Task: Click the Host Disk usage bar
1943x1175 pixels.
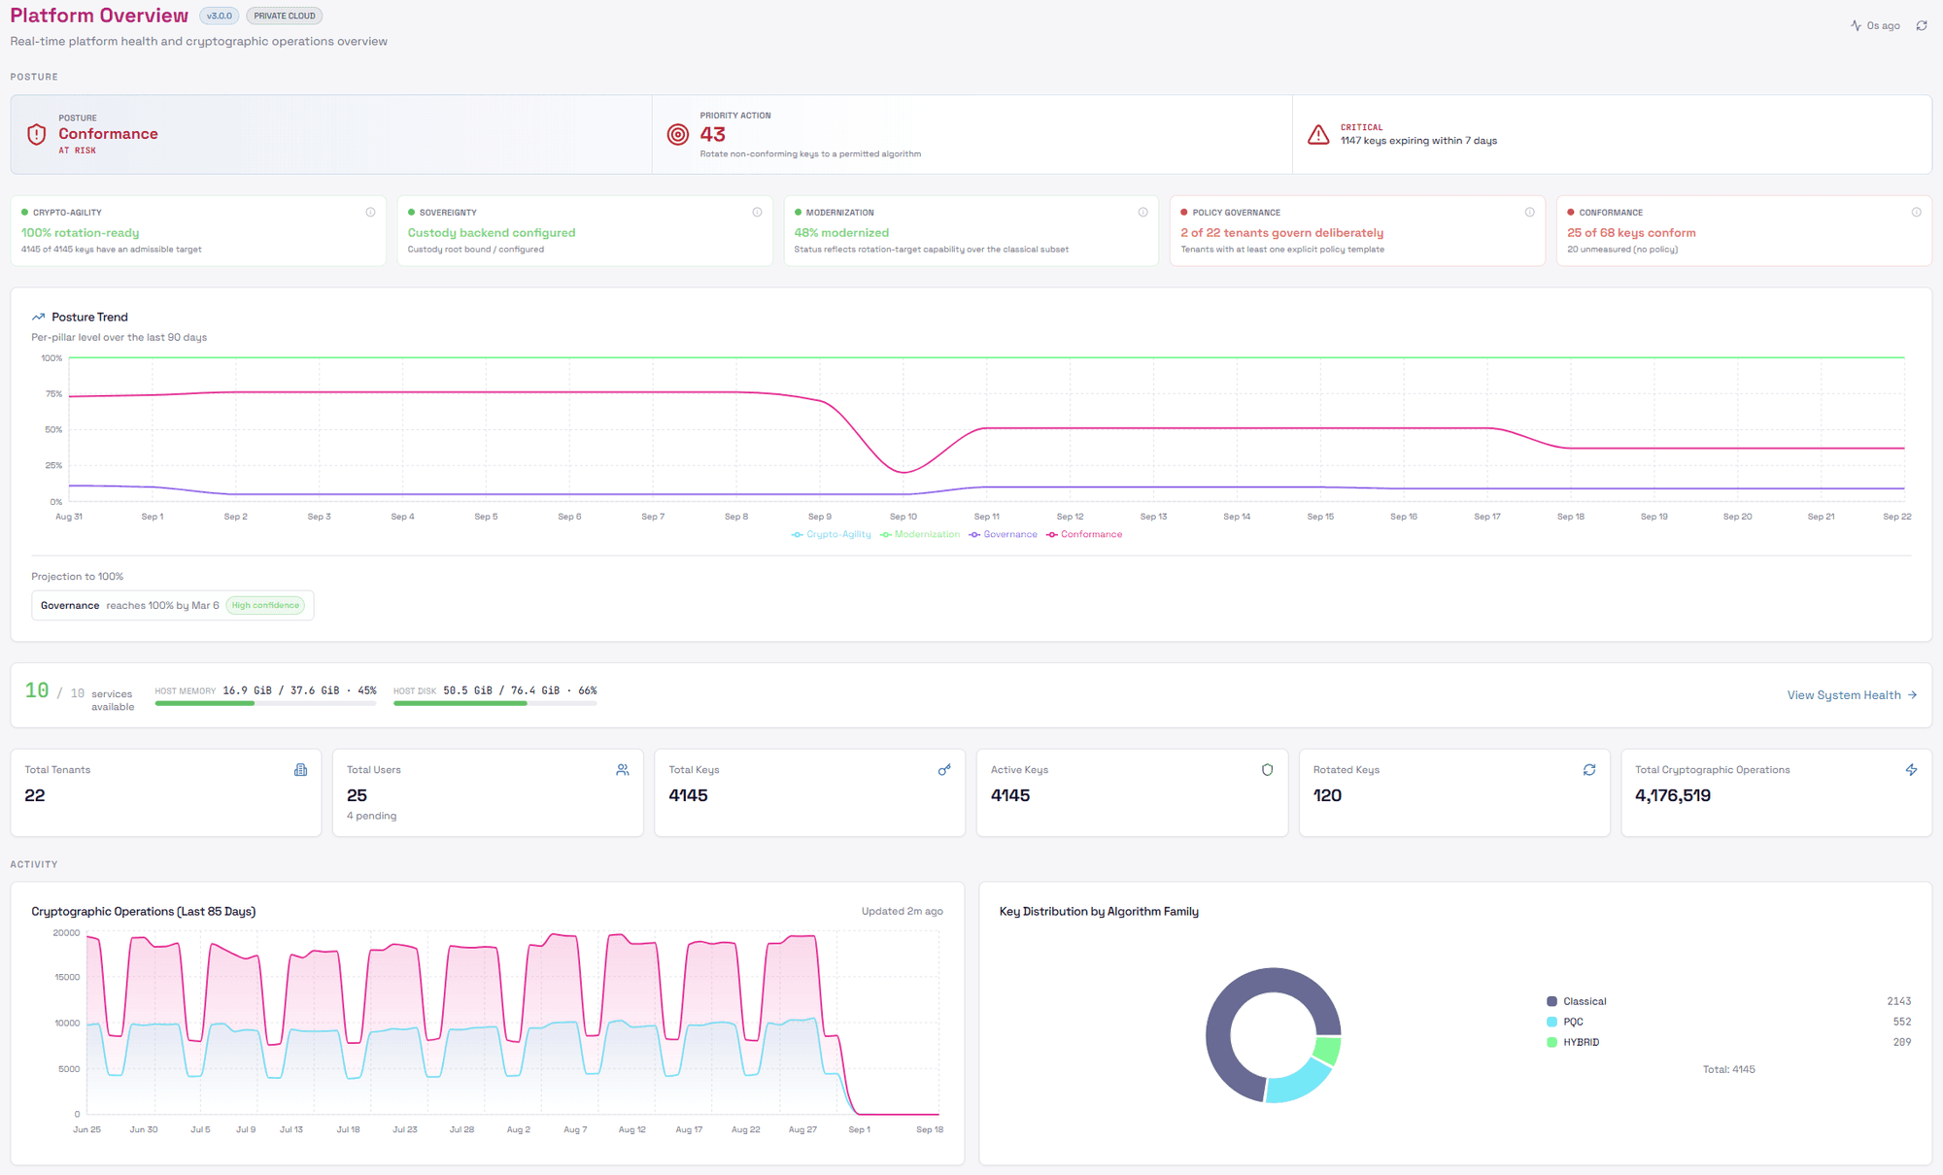Action: point(494,703)
